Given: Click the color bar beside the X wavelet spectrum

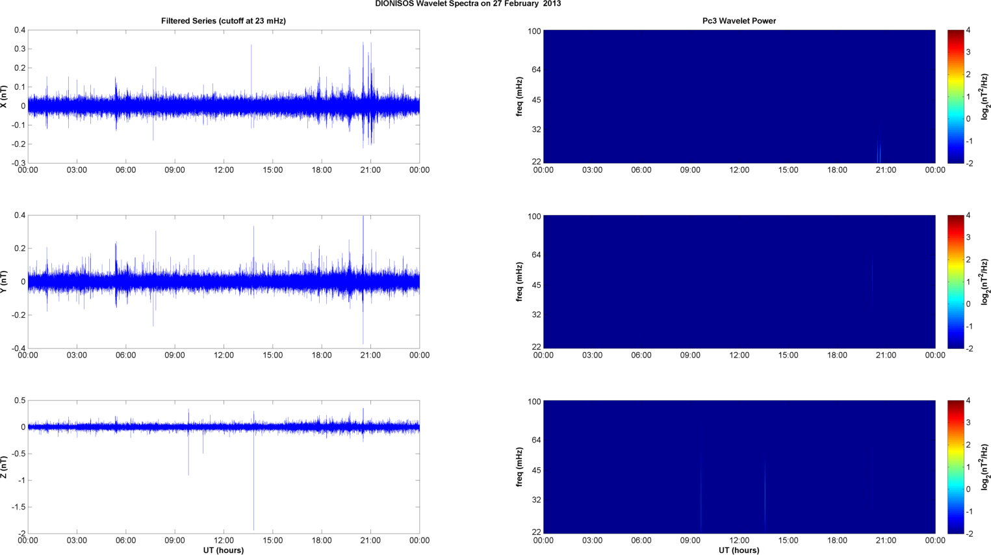Looking at the screenshot, I should 955,96.
